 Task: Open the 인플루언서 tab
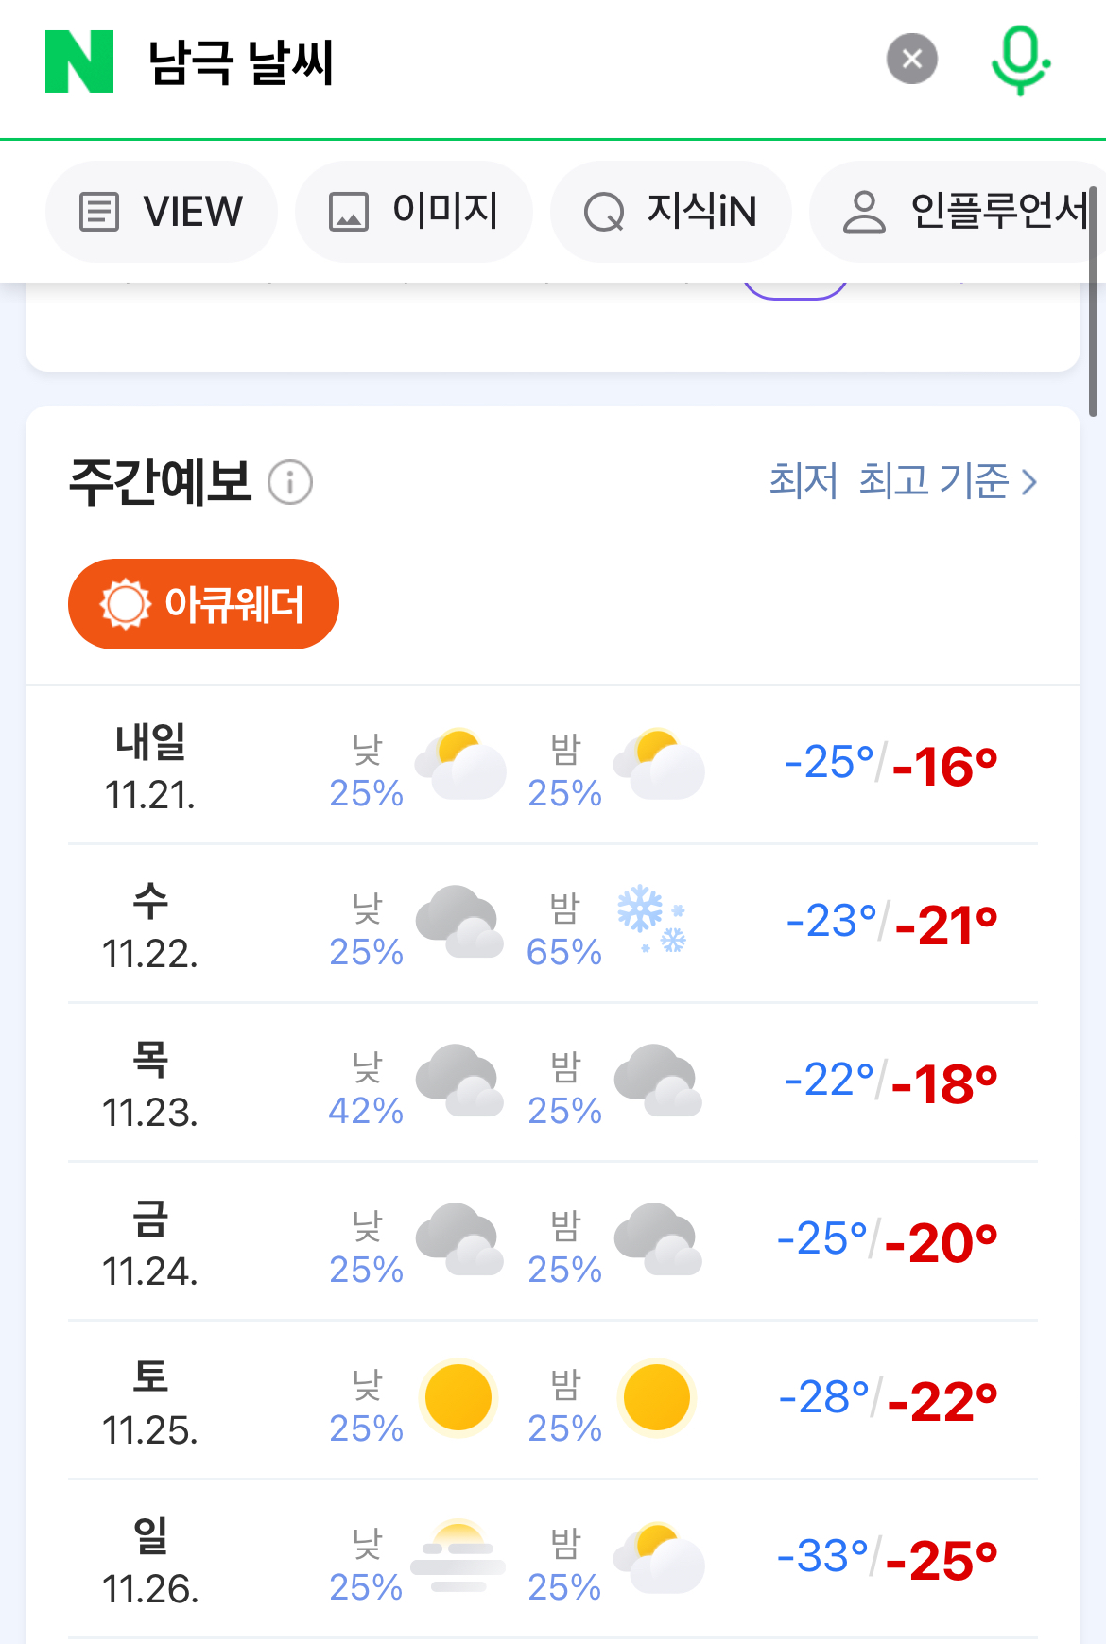click(x=958, y=212)
